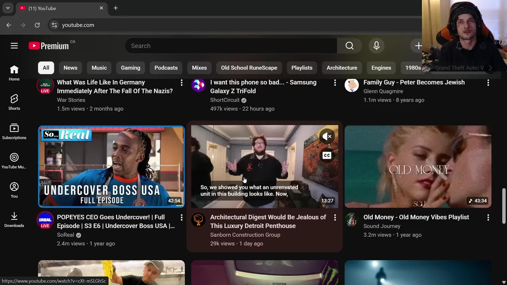Open options for Old Money playlist
The height and width of the screenshot is (285, 507).
pyautogui.click(x=488, y=217)
